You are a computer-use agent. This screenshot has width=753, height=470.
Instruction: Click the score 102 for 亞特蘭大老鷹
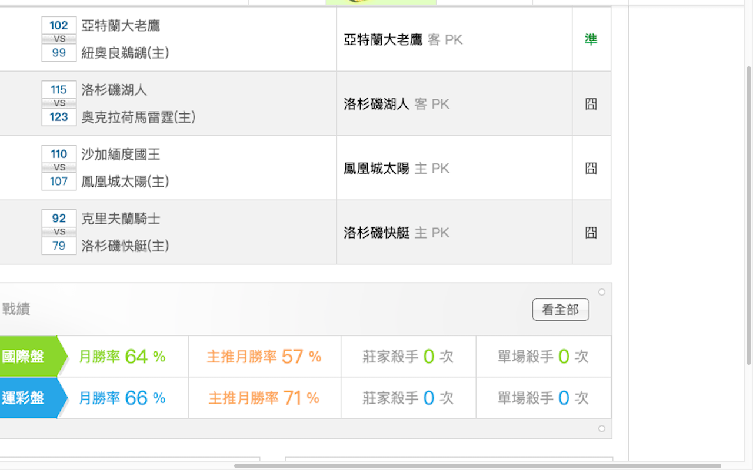[59, 25]
